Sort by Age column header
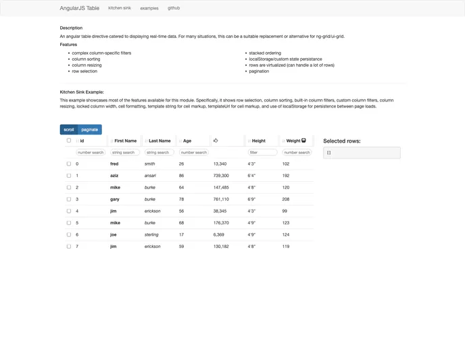 click(187, 141)
